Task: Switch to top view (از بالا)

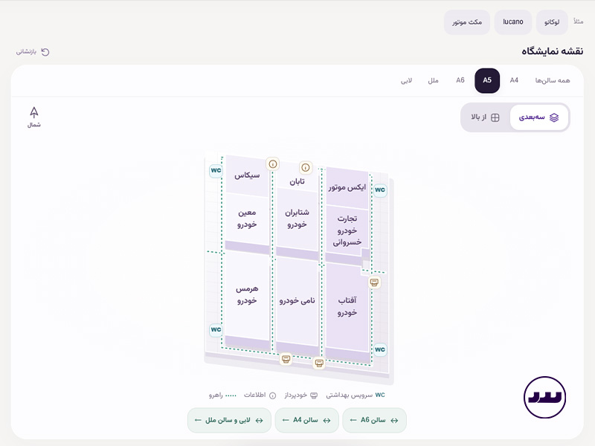Action: (x=486, y=117)
